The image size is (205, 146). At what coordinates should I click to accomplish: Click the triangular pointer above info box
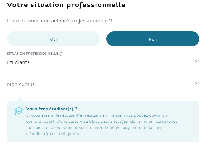19,98
